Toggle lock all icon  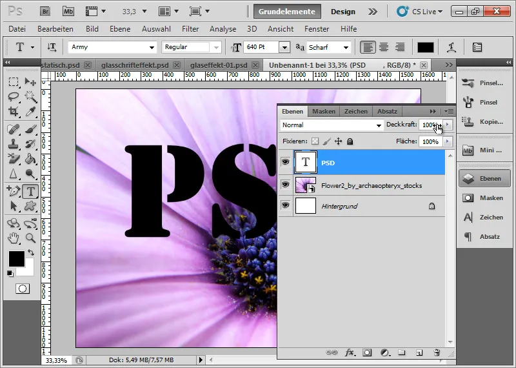[350, 141]
